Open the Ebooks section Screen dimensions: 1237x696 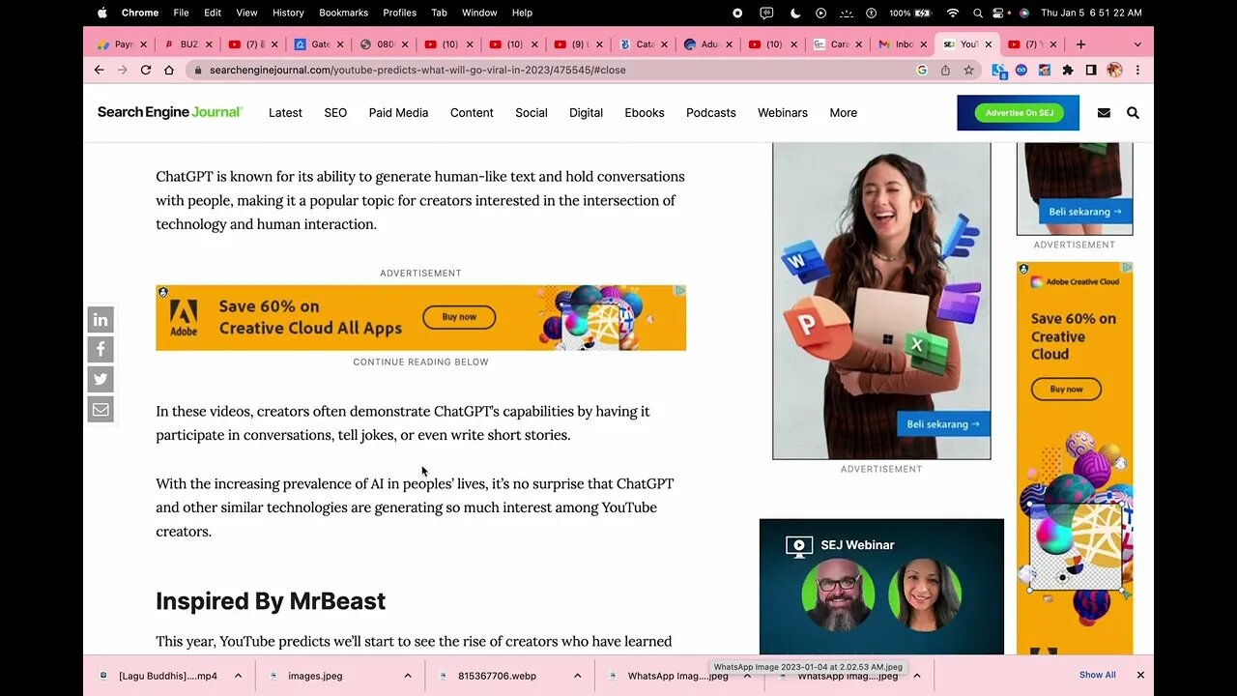(645, 113)
